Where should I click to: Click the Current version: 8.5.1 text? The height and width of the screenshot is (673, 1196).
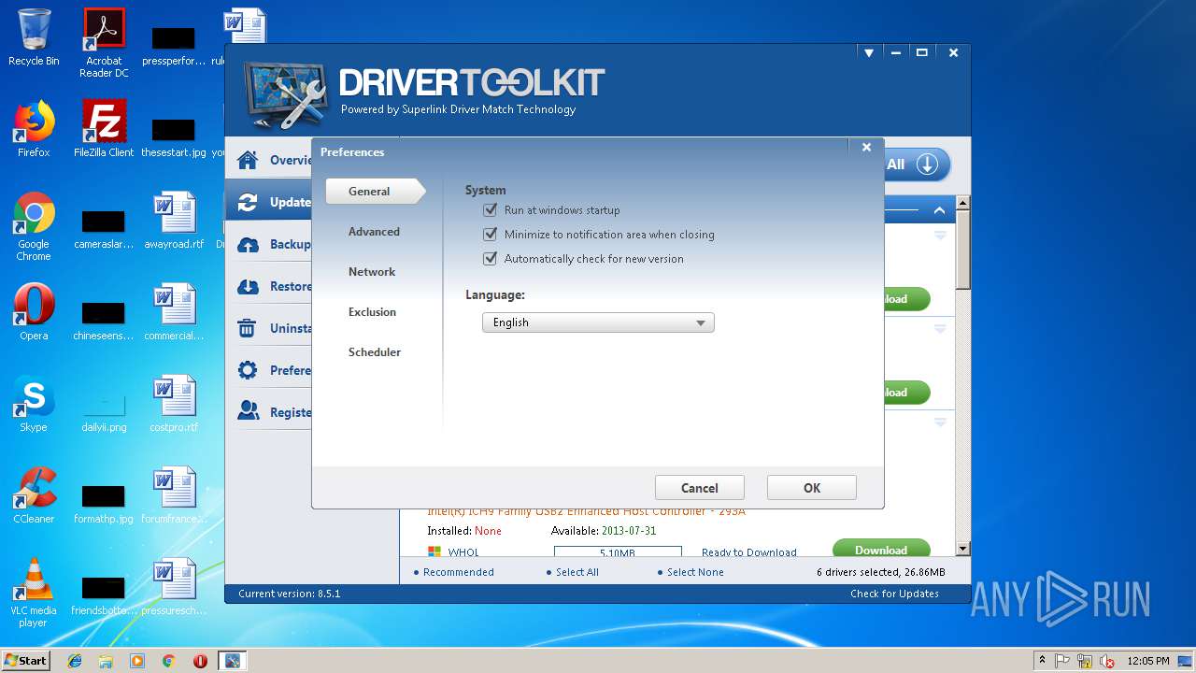pos(289,594)
